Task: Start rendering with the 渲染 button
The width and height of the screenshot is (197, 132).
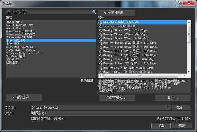Action: (161, 126)
